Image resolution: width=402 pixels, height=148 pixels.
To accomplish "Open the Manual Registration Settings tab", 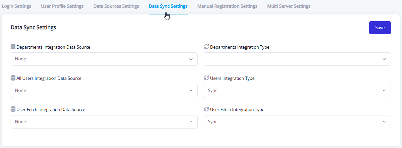I will (227, 6).
